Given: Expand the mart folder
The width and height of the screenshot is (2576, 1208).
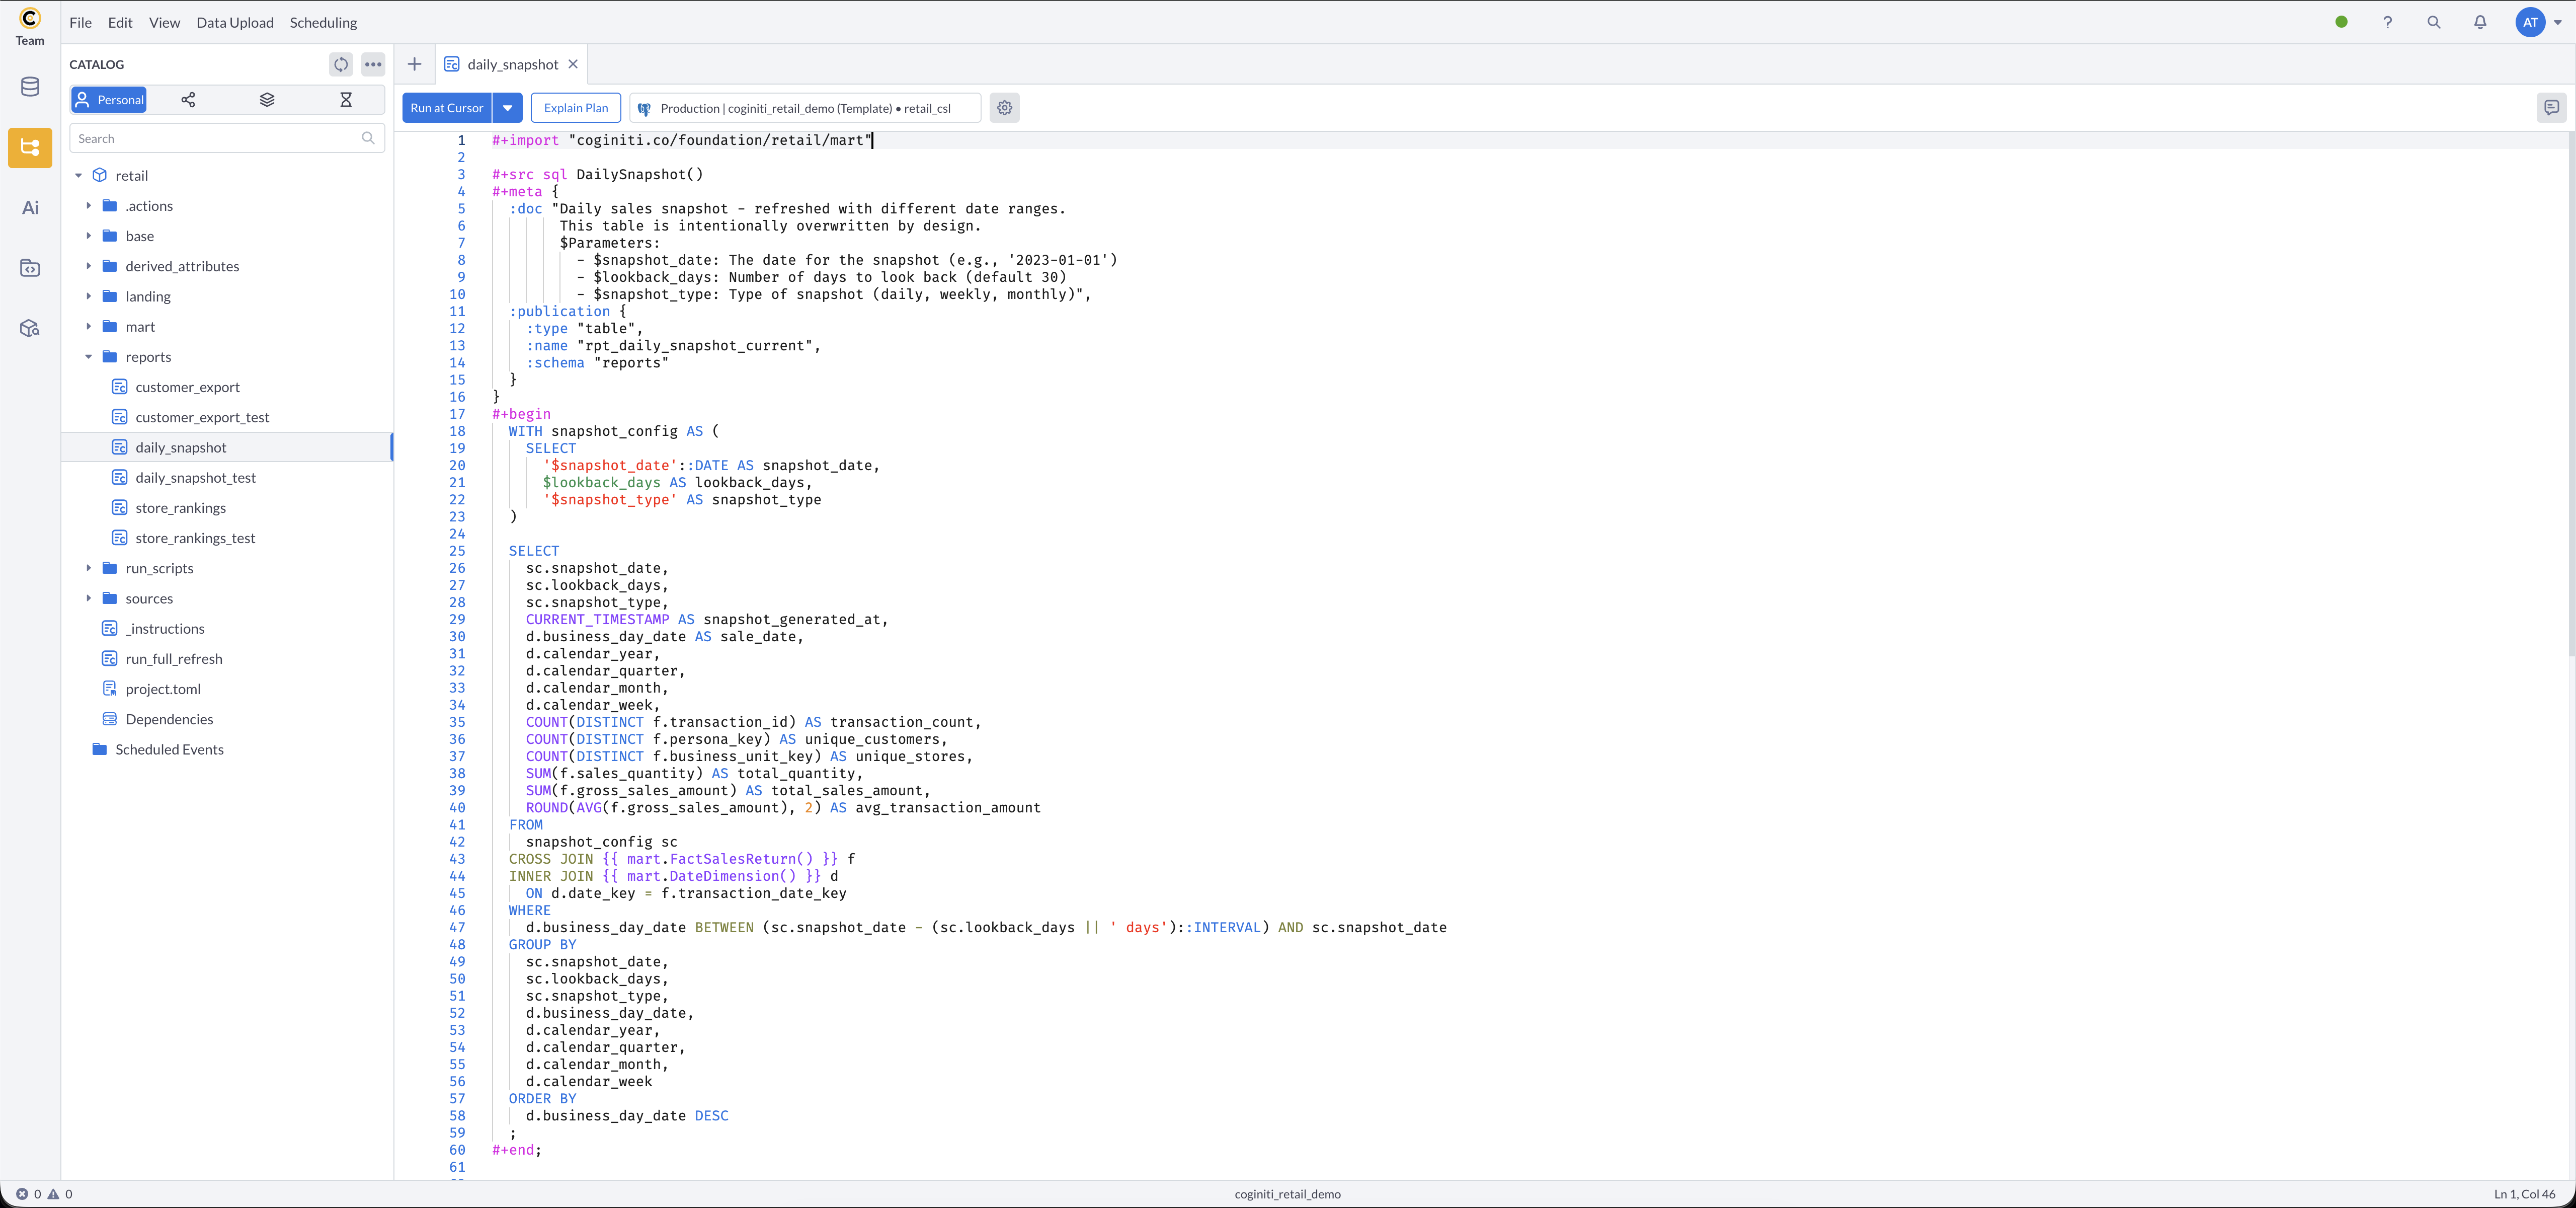Looking at the screenshot, I should tap(88, 327).
